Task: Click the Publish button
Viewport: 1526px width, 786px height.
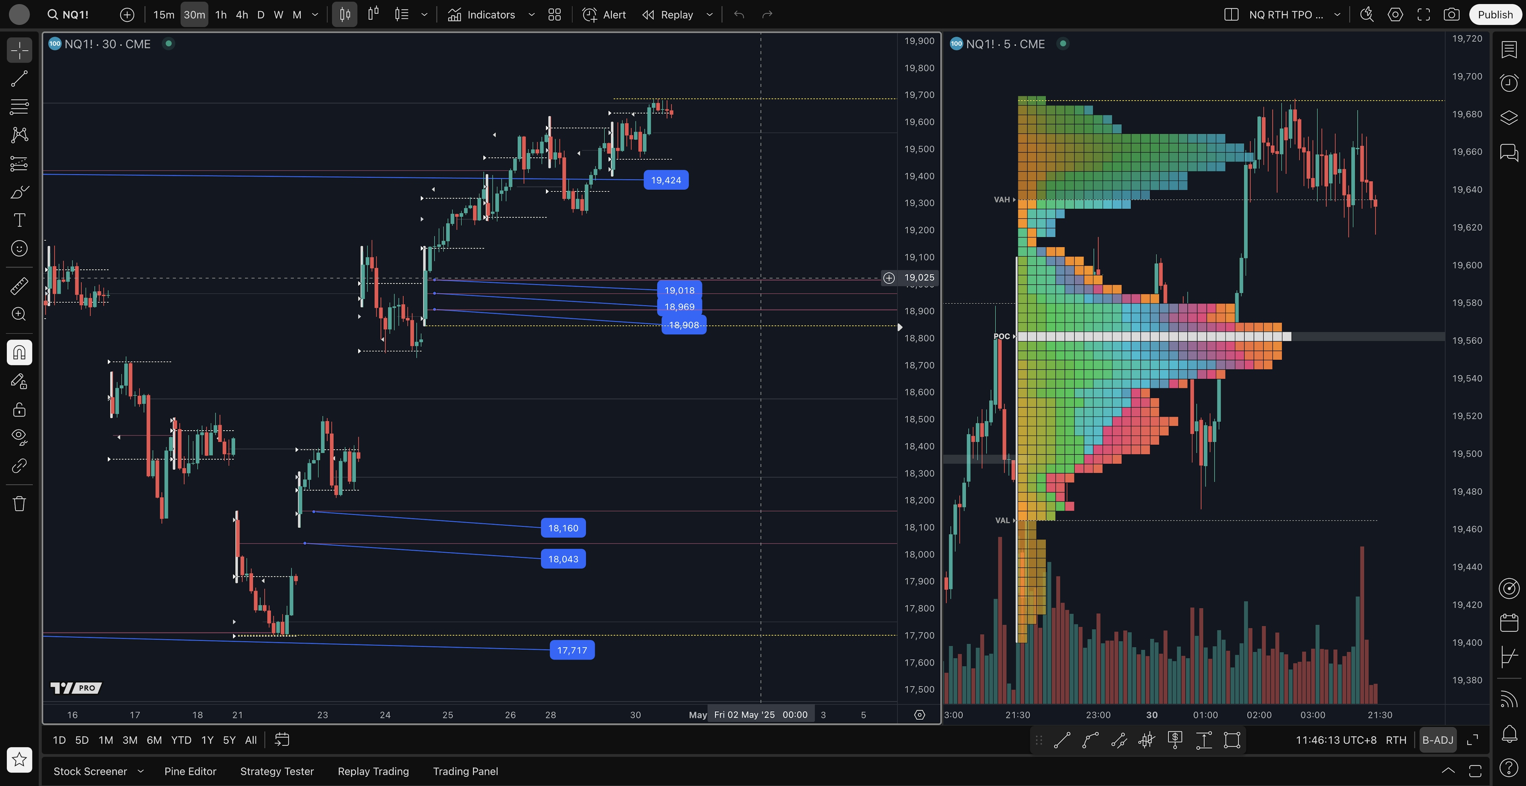Action: pos(1495,15)
